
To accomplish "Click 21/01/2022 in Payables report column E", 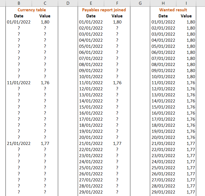I will click(91, 144).
